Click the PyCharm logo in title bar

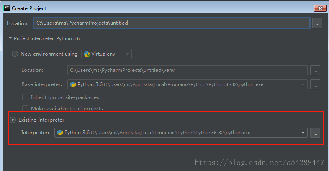tap(7, 8)
